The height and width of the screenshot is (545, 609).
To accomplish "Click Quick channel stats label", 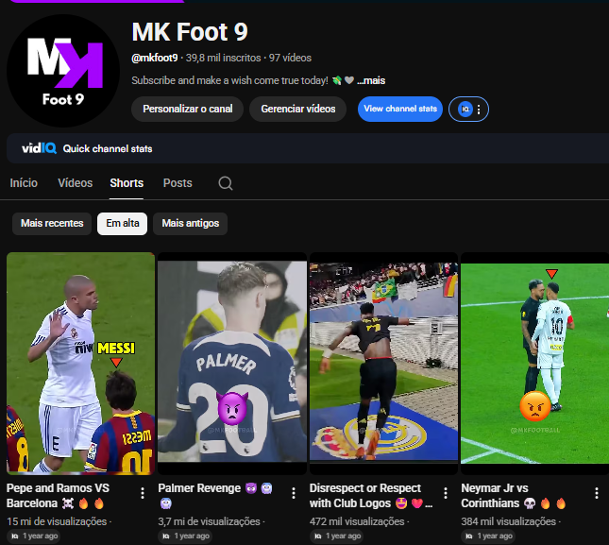I will [108, 149].
